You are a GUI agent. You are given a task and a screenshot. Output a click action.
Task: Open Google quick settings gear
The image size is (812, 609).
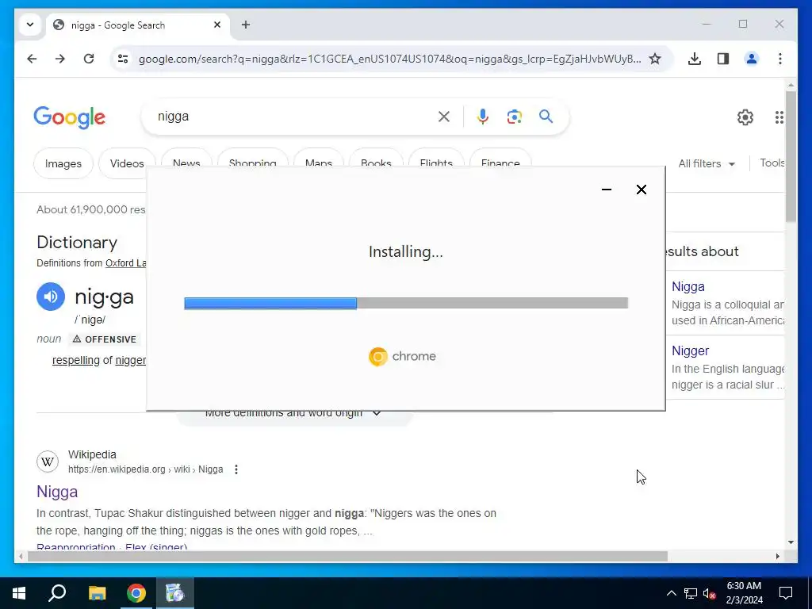[x=745, y=117]
